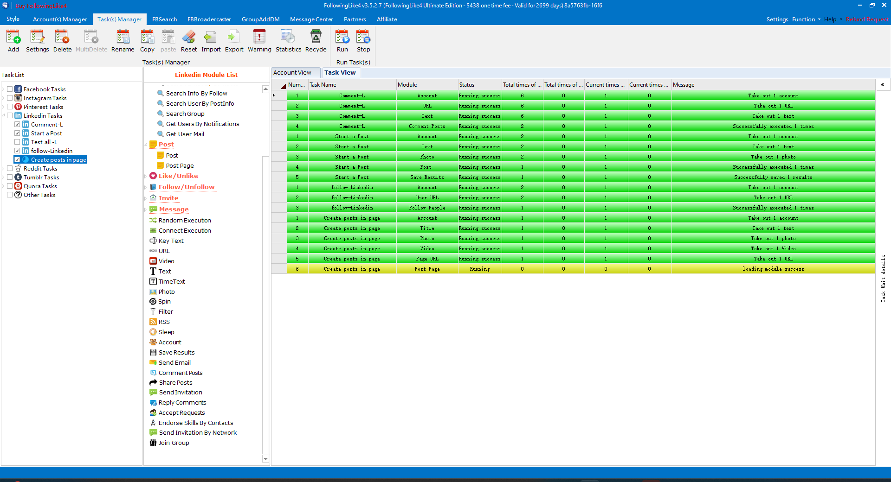Click the Delete task icon
891x482 pixels.
point(62,41)
